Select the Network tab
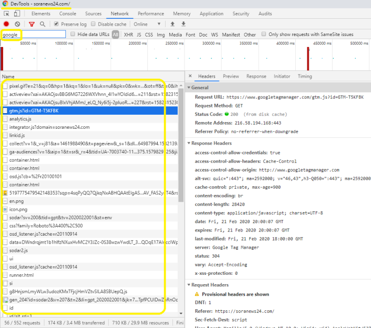This screenshot has height=328, width=371. (x=120, y=14)
